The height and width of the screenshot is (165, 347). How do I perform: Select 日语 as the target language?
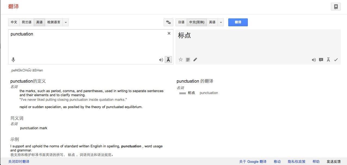pos(181,22)
